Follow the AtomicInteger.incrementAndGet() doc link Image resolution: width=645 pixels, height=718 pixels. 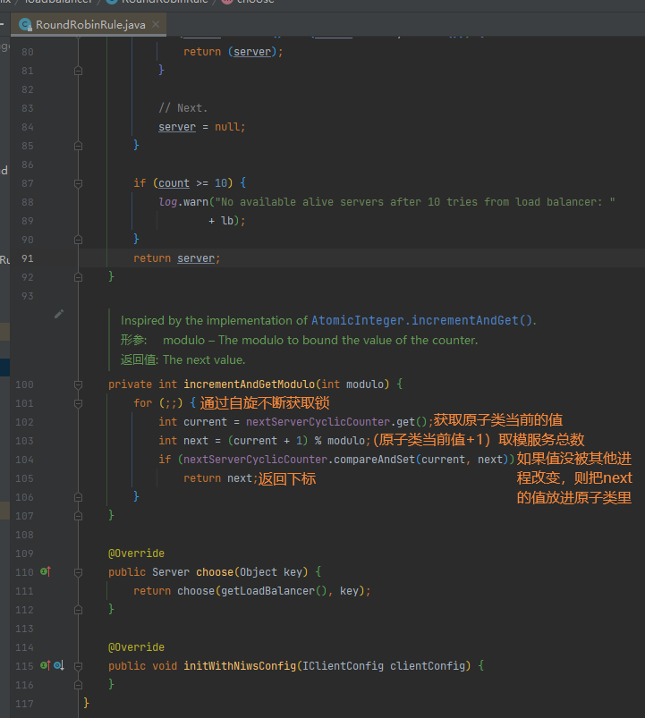[422, 320]
